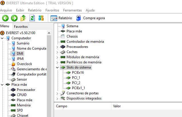The width and height of the screenshot is (182, 117).
Task: Open the Ferramentas menu
Action: (73, 10)
